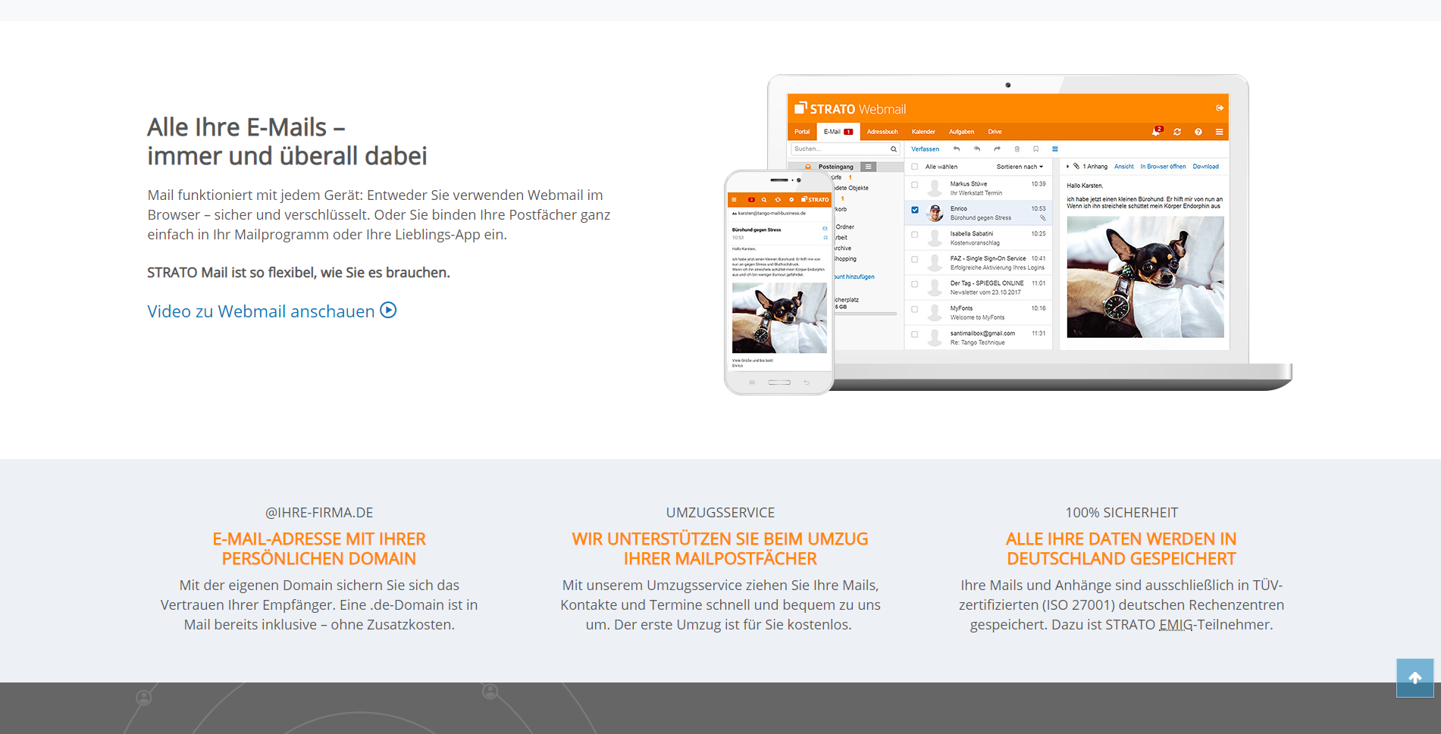The image size is (1441, 734).
Task: Click the EMIG abbreviation in the security text
Action: (x=1176, y=625)
